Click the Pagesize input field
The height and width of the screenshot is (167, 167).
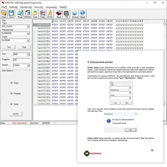[x=21, y=60]
